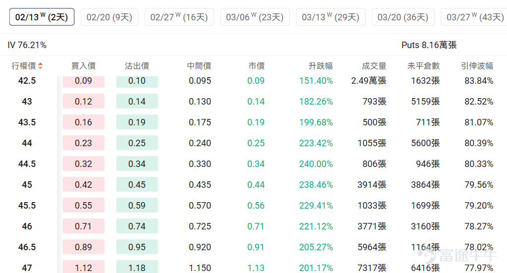The width and height of the screenshot is (507, 273).
Task: Click the 3160張 open interest value
Action: click(x=425, y=226)
